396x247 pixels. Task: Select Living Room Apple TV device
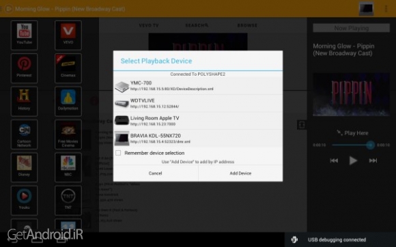pyautogui.click(x=198, y=121)
